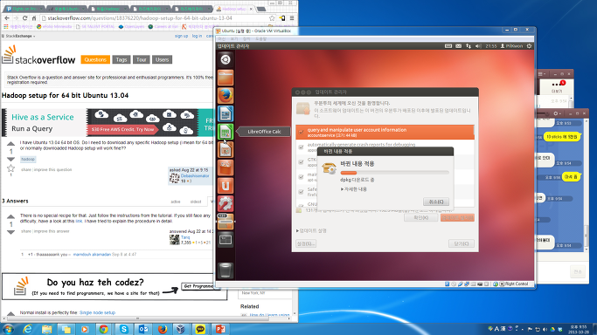
Task: Open KakaoTalk from the Windows taskbar
Action: (200, 329)
